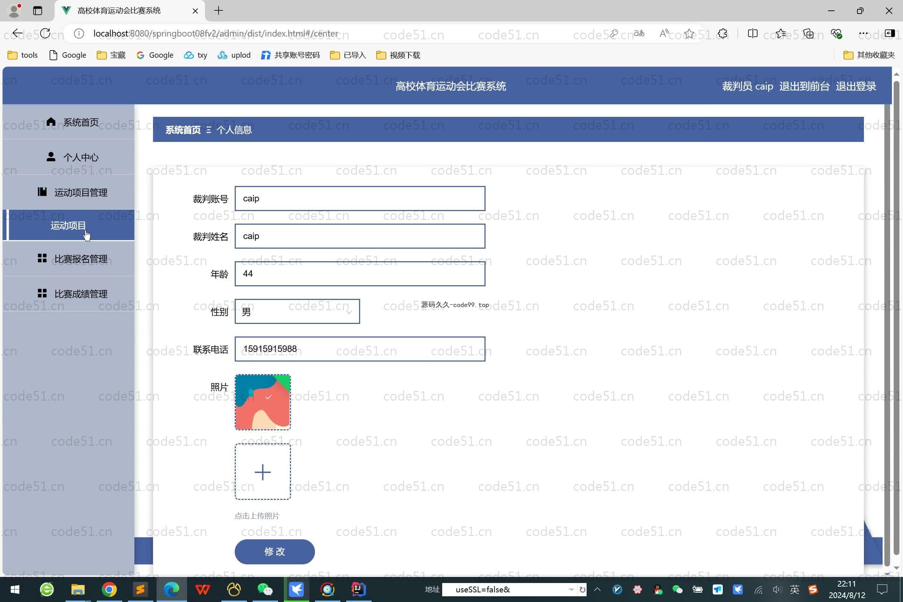Screen dimensions: 903x602
Task: Click the volume speaker tray icon
Action: coord(777,589)
